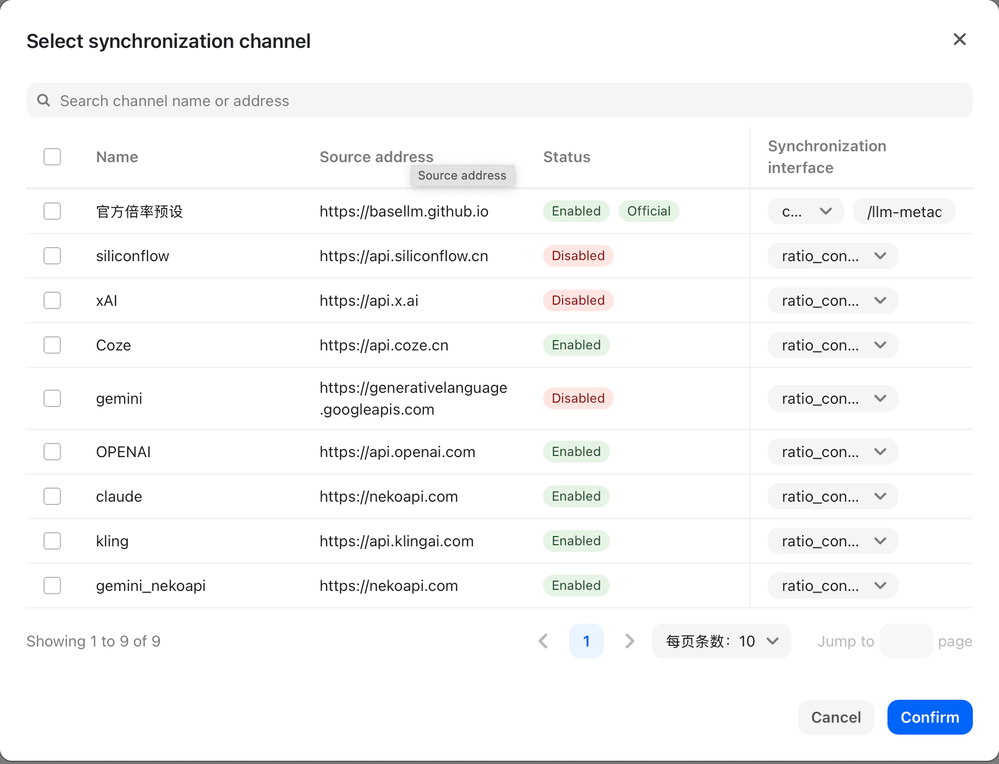This screenshot has width=999, height=764.
Task: Click the Source address tooltip
Action: (462, 175)
